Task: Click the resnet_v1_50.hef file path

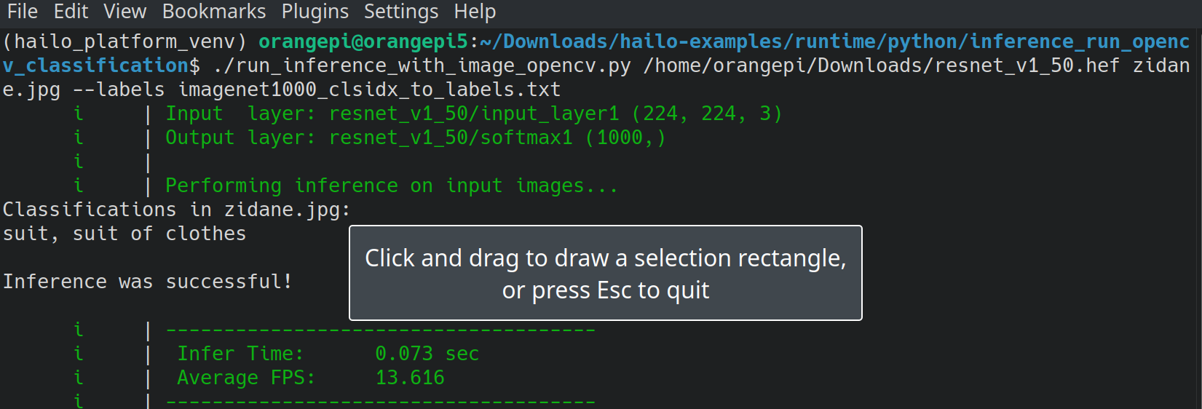Action: [881, 65]
